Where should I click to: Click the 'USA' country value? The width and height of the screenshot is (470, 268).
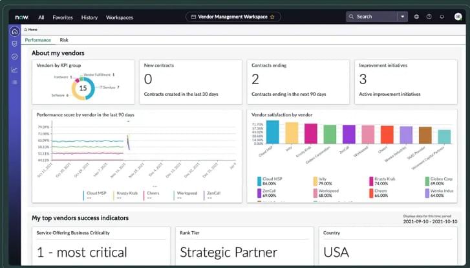(336, 252)
